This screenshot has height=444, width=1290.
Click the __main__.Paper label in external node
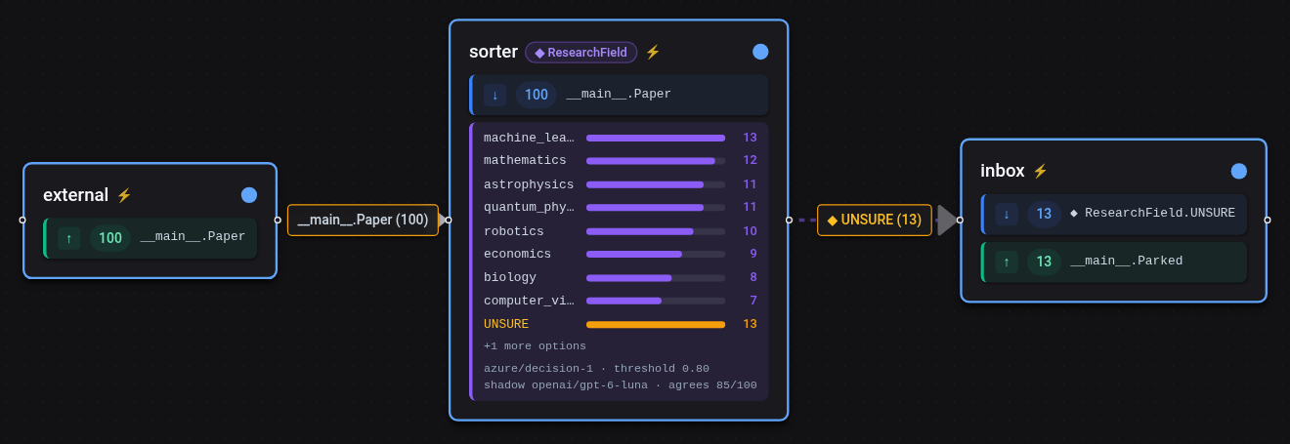coord(193,237)
